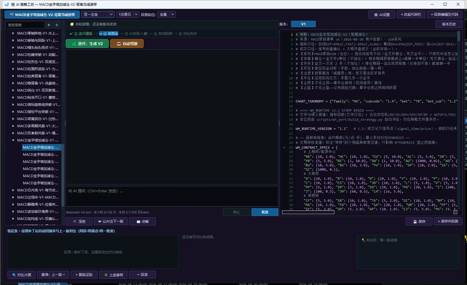Select the MACD钝化-V1-双双新高 tree item
The image size is (467, 285).
coord(38,90)
